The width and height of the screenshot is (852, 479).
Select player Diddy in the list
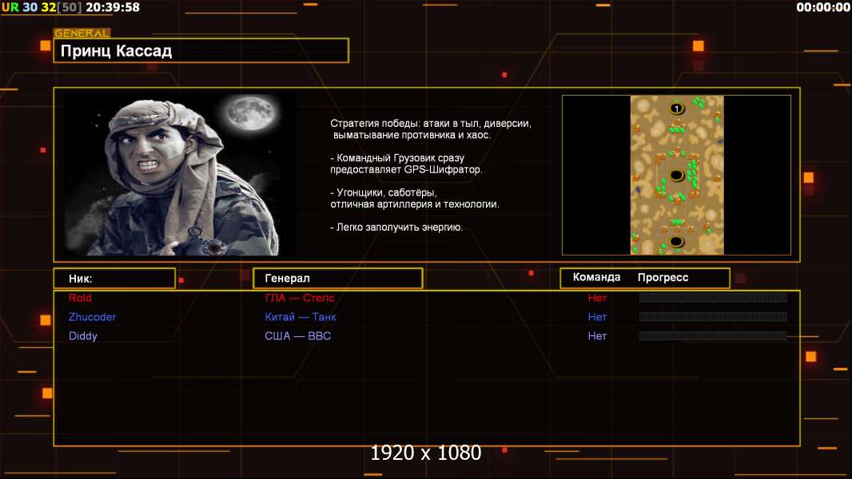[x=82, y=336]
